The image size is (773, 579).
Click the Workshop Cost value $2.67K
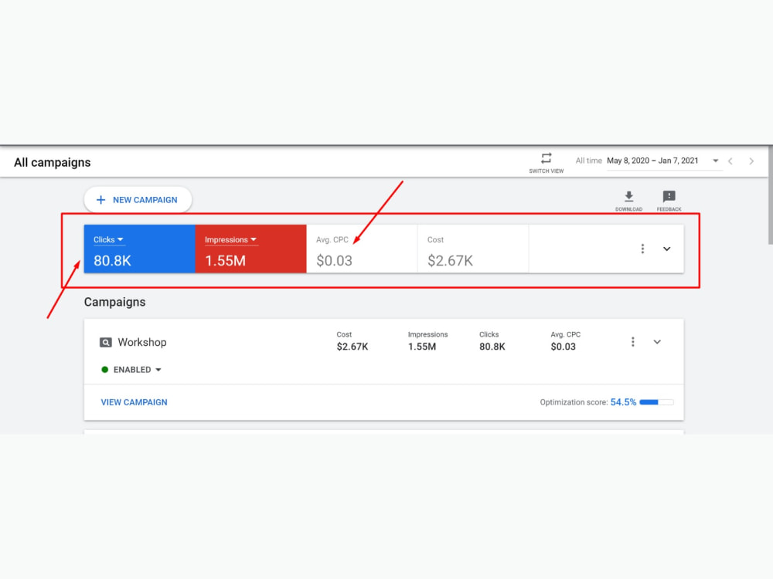point(352,347)
